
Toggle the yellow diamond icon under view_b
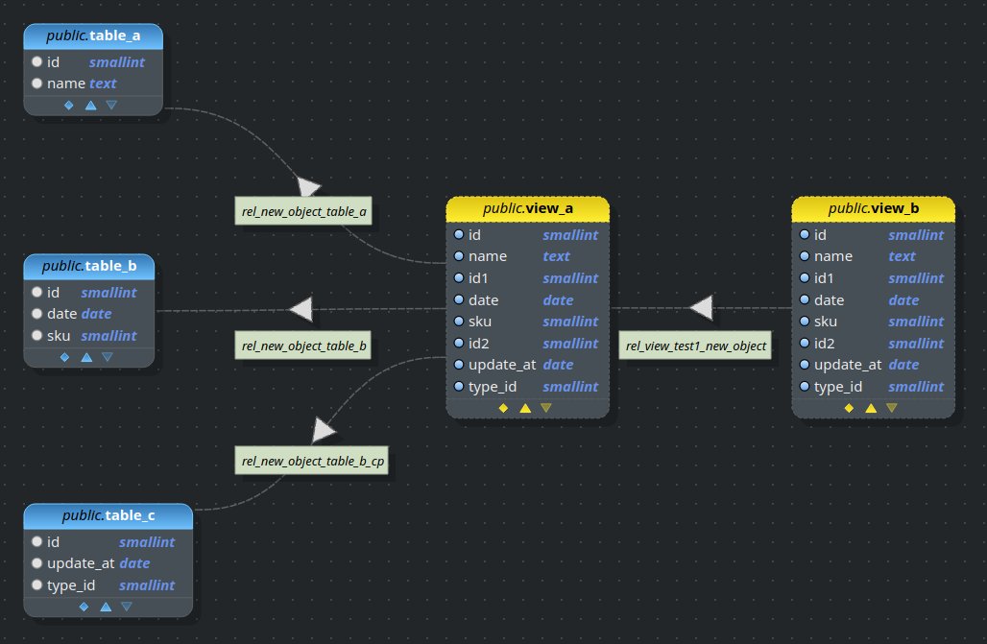pyautogui.click(x=849, y=407)
